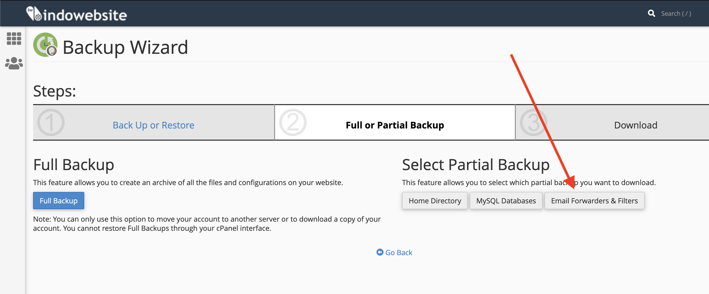Screen dimensions: 709x294
Task: Select the Download step
Action: point(635,125)
